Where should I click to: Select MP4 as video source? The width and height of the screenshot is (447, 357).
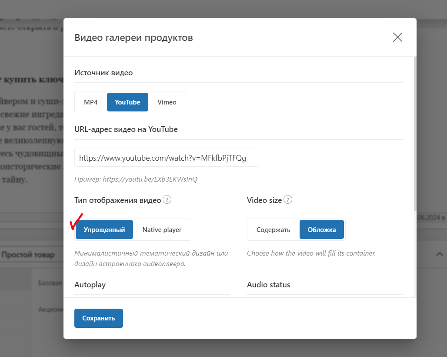(90, 102)
